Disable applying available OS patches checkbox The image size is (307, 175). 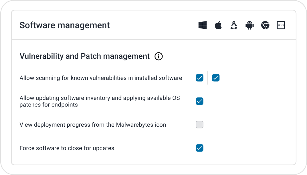199,101
